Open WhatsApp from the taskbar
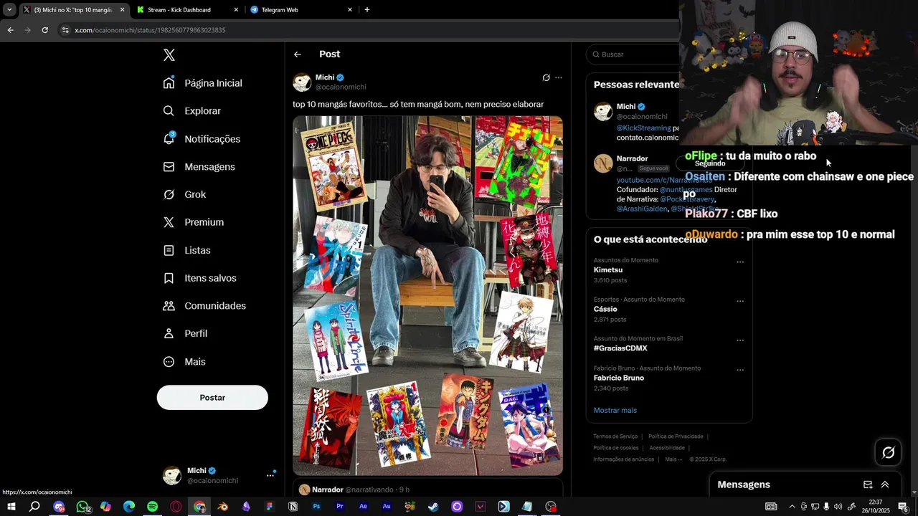918x516 pixels. (x=82, y=507)
